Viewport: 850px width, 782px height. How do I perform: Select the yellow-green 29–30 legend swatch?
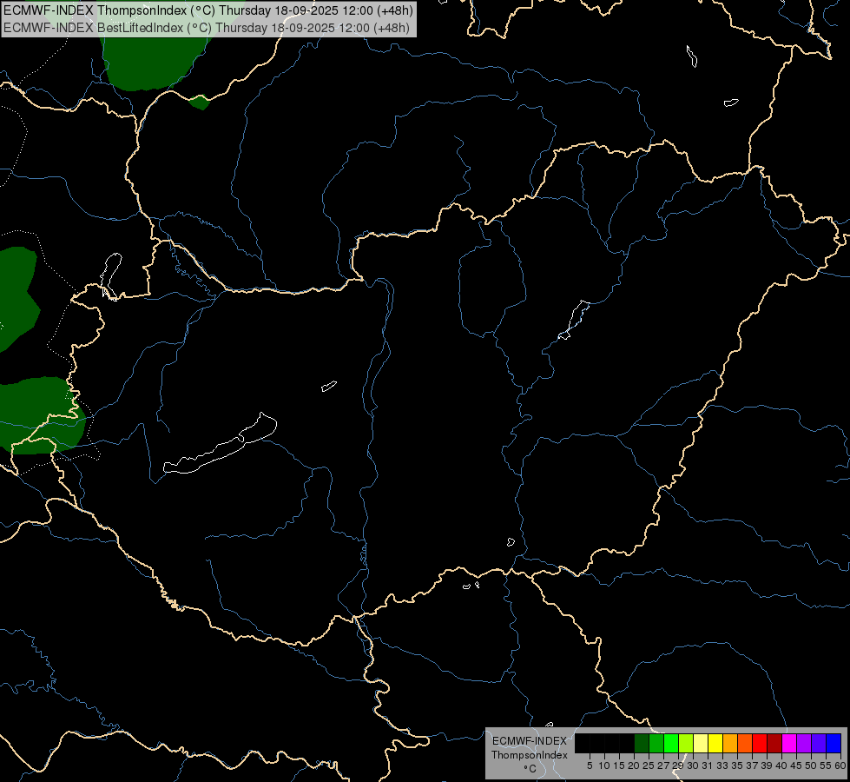click(x=686, y=743)
